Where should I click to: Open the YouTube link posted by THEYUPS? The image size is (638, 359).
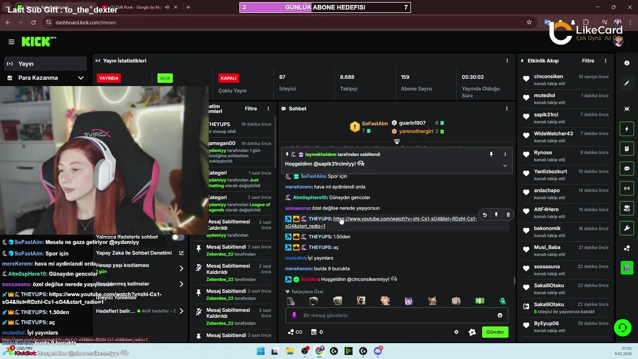381,222
